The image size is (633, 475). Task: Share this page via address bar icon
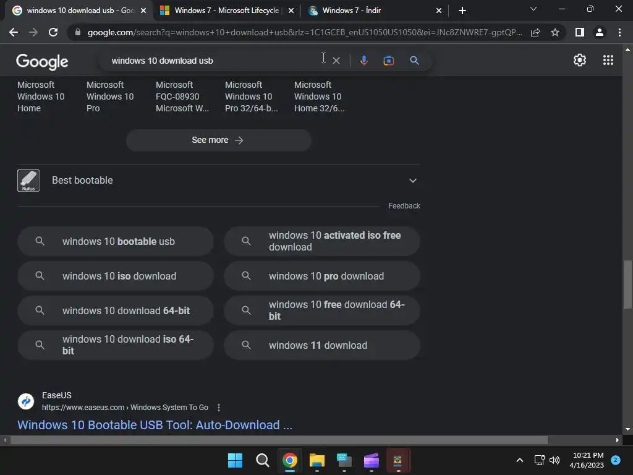[535, 32]
